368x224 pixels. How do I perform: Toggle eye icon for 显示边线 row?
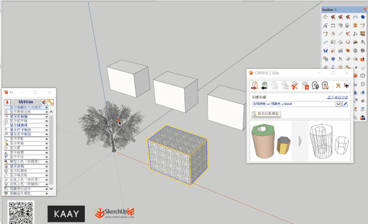[47, 166]
